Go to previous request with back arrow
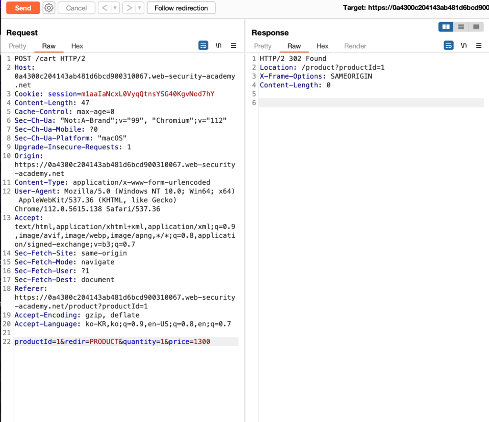489x422 pixels. [105, 8]
